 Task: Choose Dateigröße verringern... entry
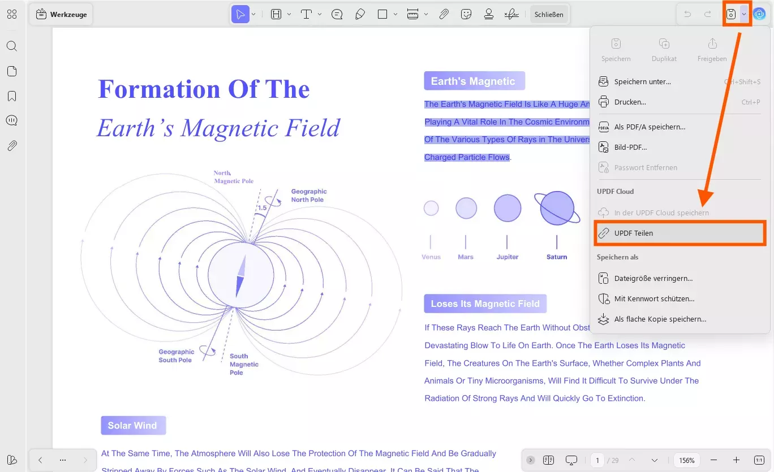(680, 279)
